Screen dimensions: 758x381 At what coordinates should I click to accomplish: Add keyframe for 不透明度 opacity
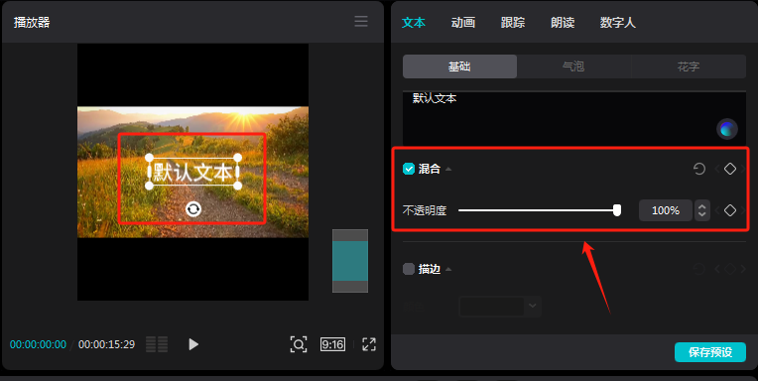pos(730,210)
